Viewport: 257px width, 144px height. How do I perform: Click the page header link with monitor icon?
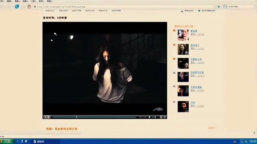[187, 11]
